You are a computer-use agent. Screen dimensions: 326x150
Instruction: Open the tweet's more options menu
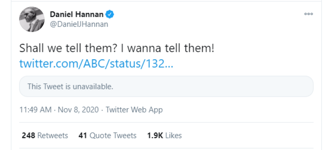point(308,14)
